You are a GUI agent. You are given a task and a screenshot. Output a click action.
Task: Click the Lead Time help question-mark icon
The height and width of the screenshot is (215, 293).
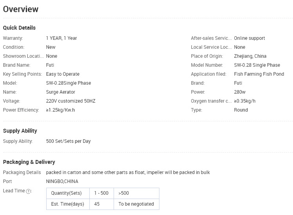[28, 191]
